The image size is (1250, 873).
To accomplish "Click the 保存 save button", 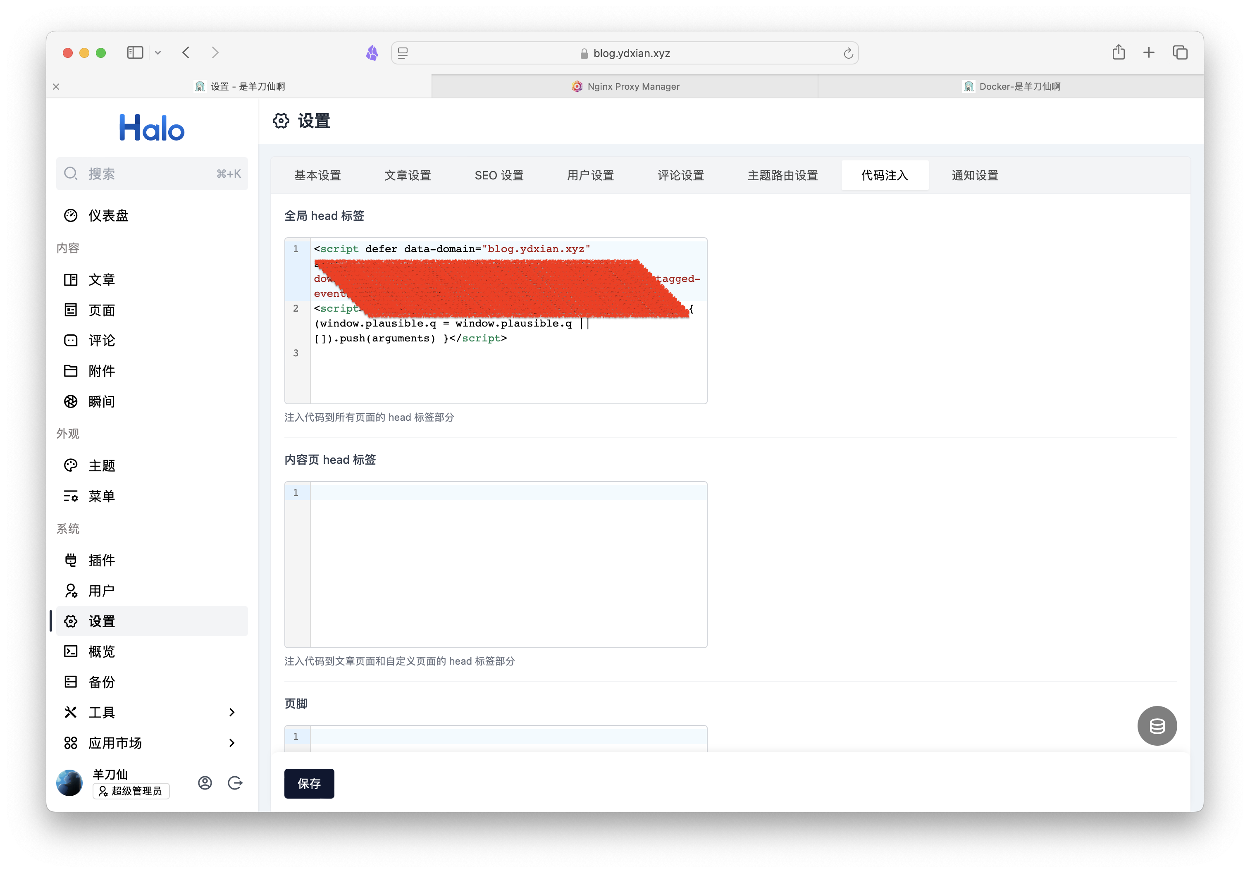I will click(309, 783).
